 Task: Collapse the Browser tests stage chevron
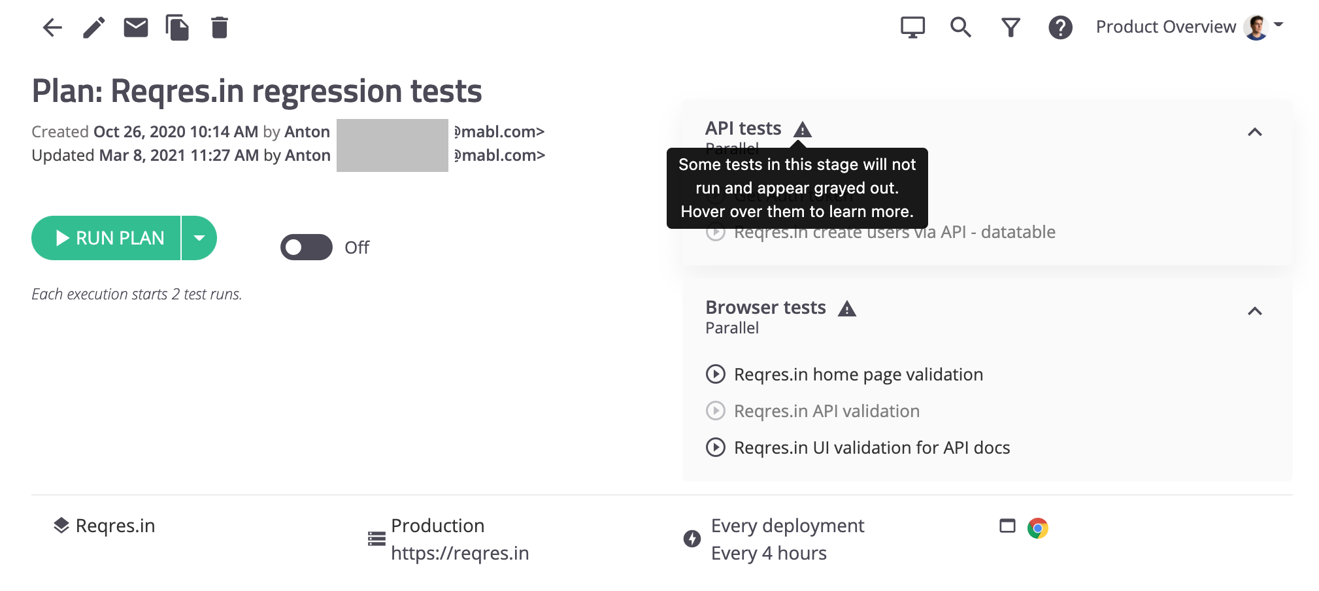point(1254,311)
